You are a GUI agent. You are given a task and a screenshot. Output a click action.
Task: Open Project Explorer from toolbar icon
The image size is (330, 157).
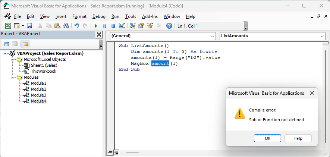click(x=133, y=26)
